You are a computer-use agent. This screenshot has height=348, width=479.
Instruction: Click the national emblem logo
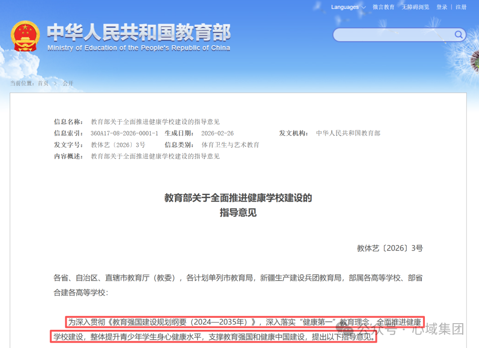tap(25, 35)
